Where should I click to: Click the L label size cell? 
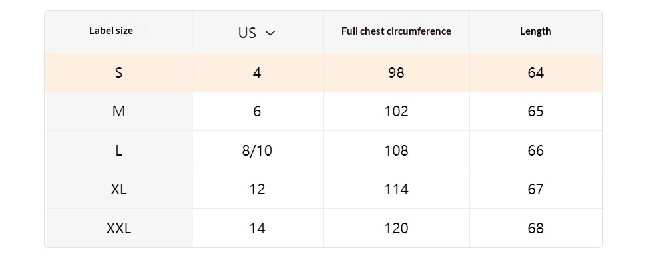118,150
